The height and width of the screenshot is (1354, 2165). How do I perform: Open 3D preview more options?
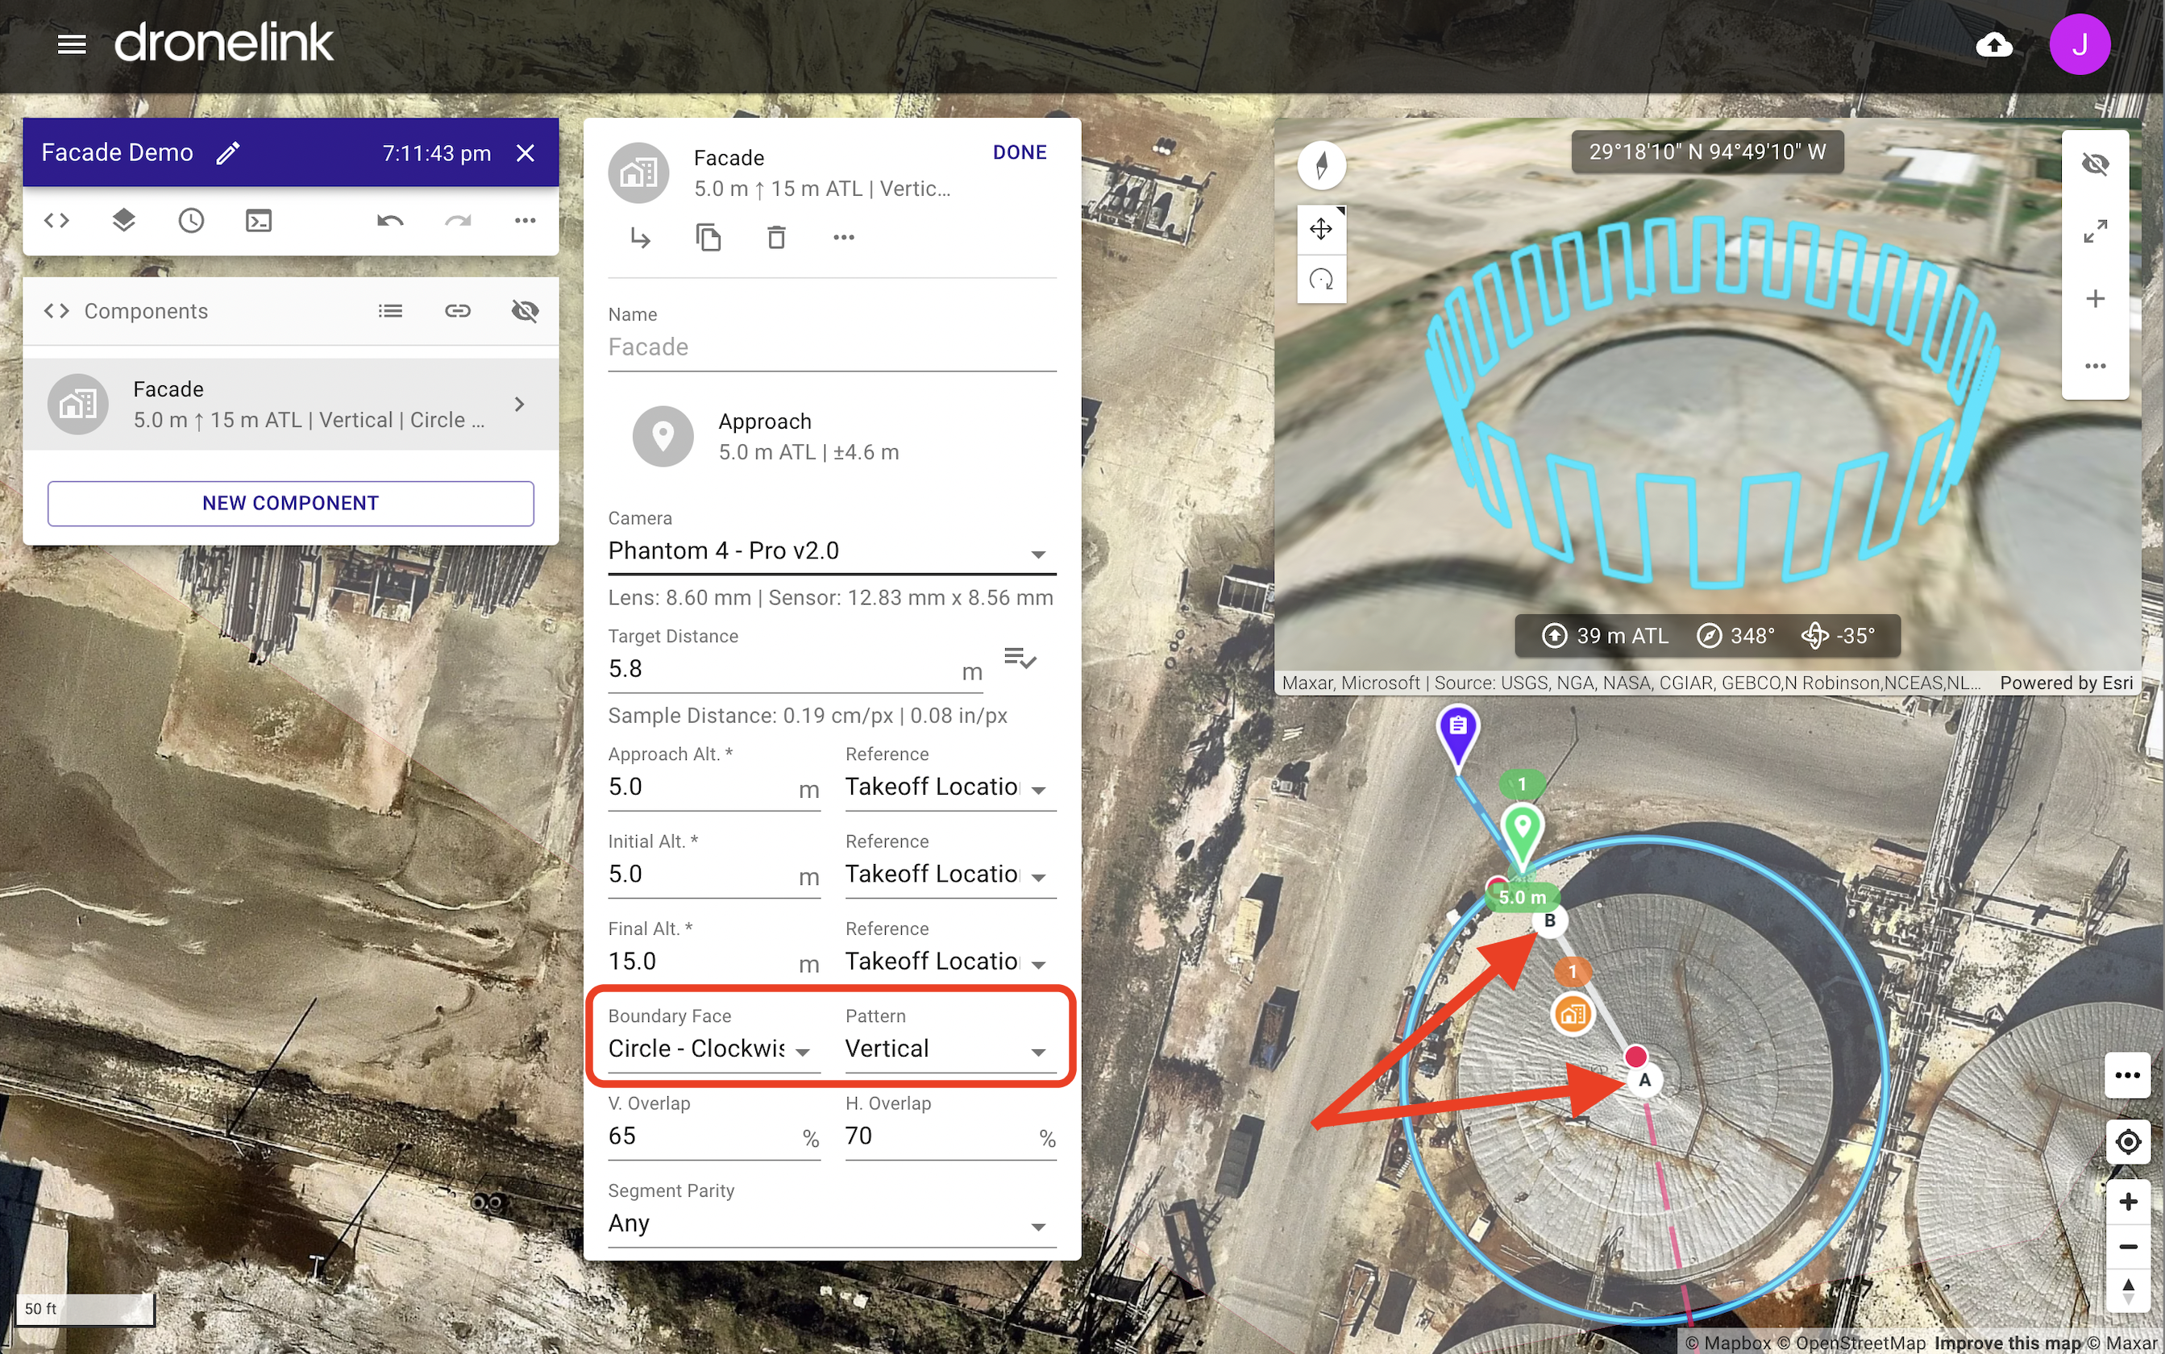point(2095,365)
